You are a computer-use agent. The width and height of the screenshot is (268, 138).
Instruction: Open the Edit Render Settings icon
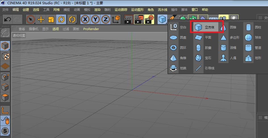click(149, 20)
